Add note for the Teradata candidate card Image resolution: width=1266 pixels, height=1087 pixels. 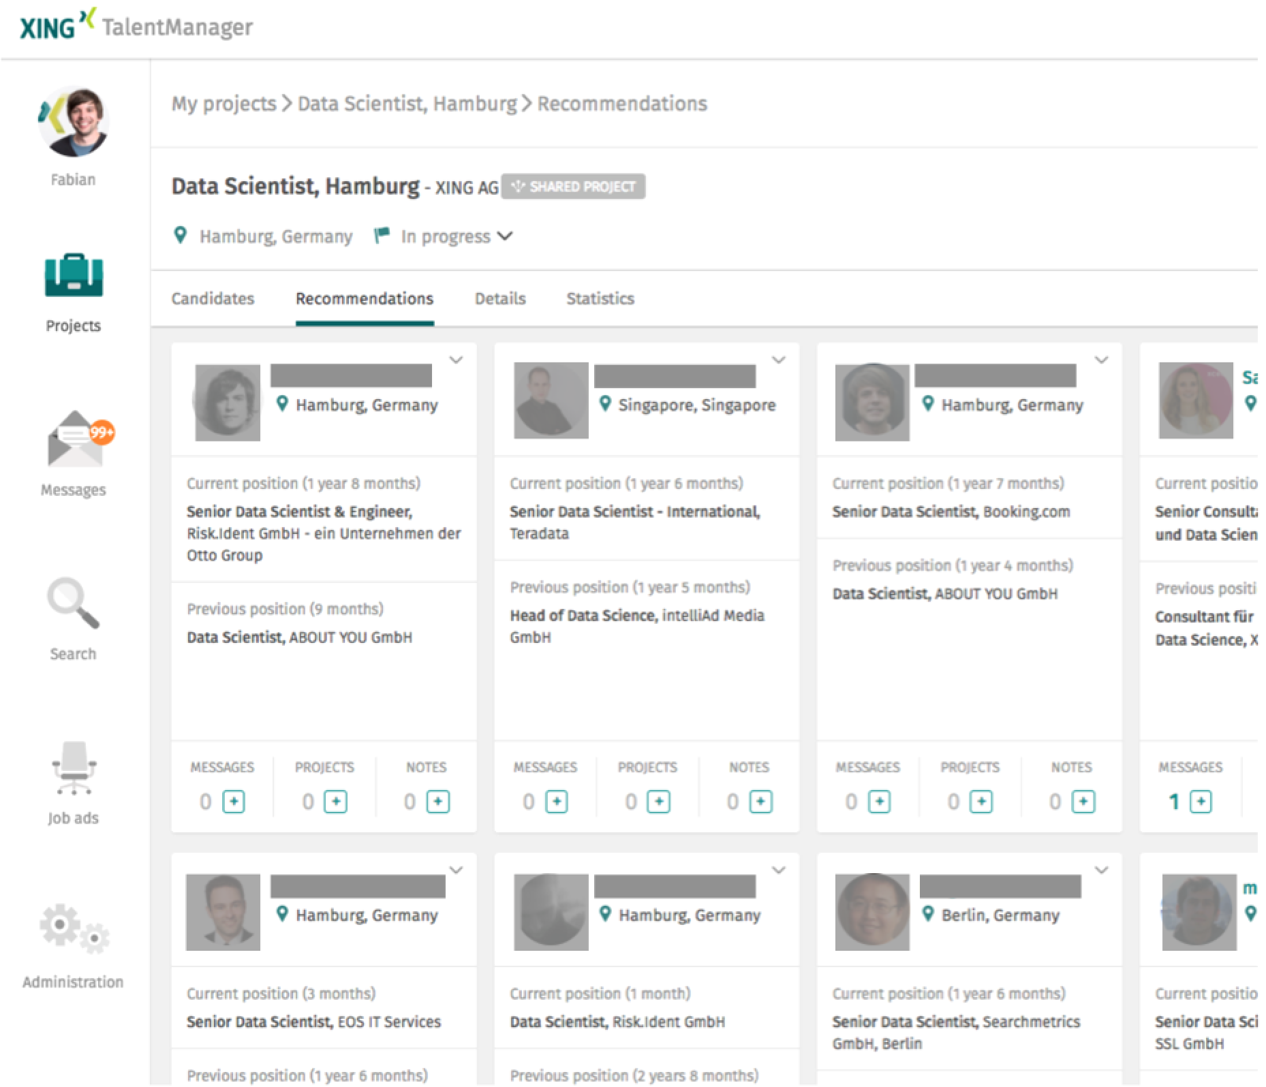click(x=760, y=802)
